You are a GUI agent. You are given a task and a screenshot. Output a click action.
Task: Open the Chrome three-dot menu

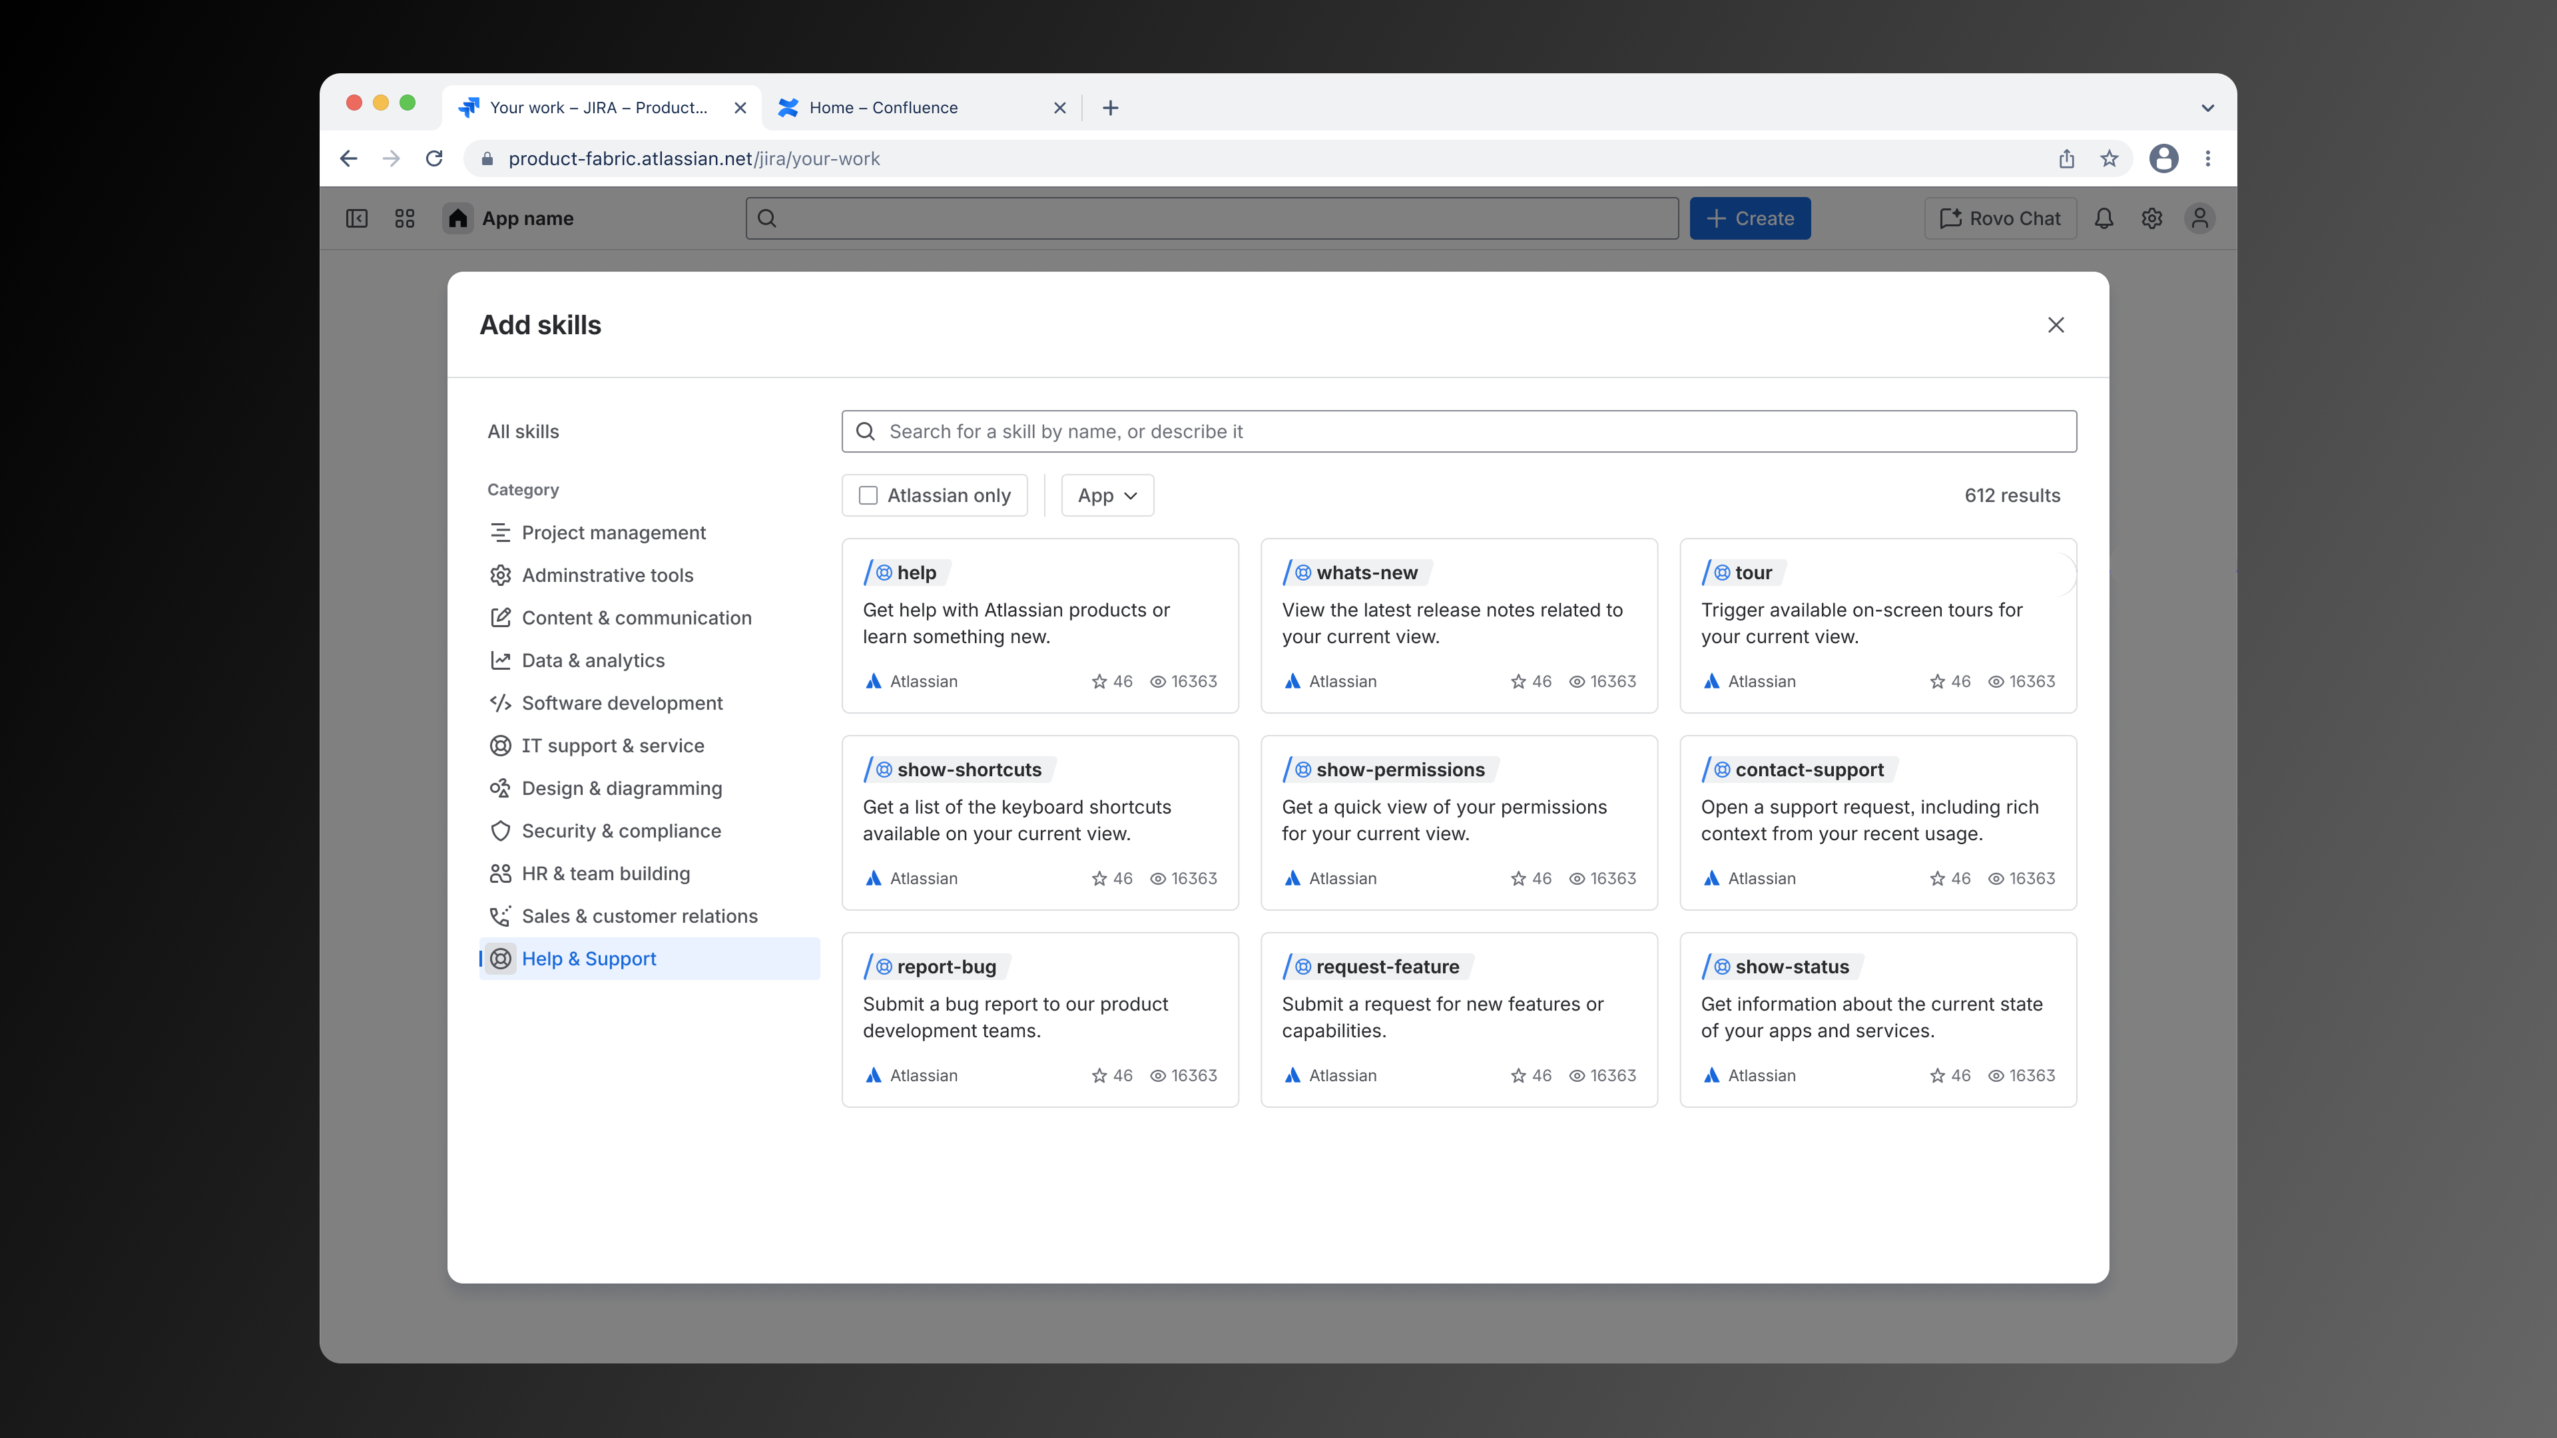coord(2207,159)
